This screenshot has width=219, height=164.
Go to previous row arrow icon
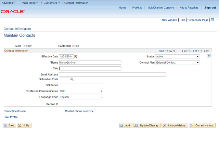[x=190, y=50]
